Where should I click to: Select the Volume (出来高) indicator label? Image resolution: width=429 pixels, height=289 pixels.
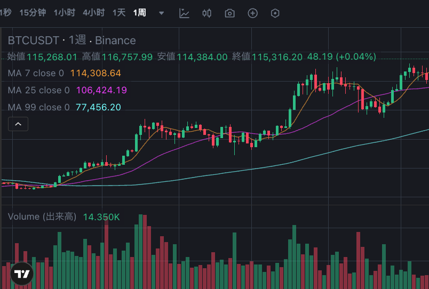tap(42, 216)
